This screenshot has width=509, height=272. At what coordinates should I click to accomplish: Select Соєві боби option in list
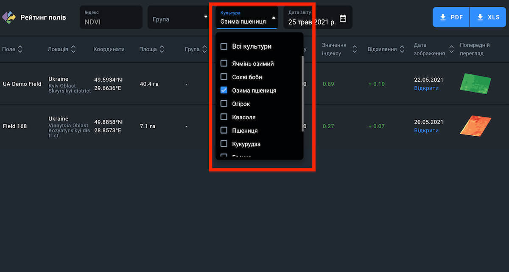coord(247,77)
